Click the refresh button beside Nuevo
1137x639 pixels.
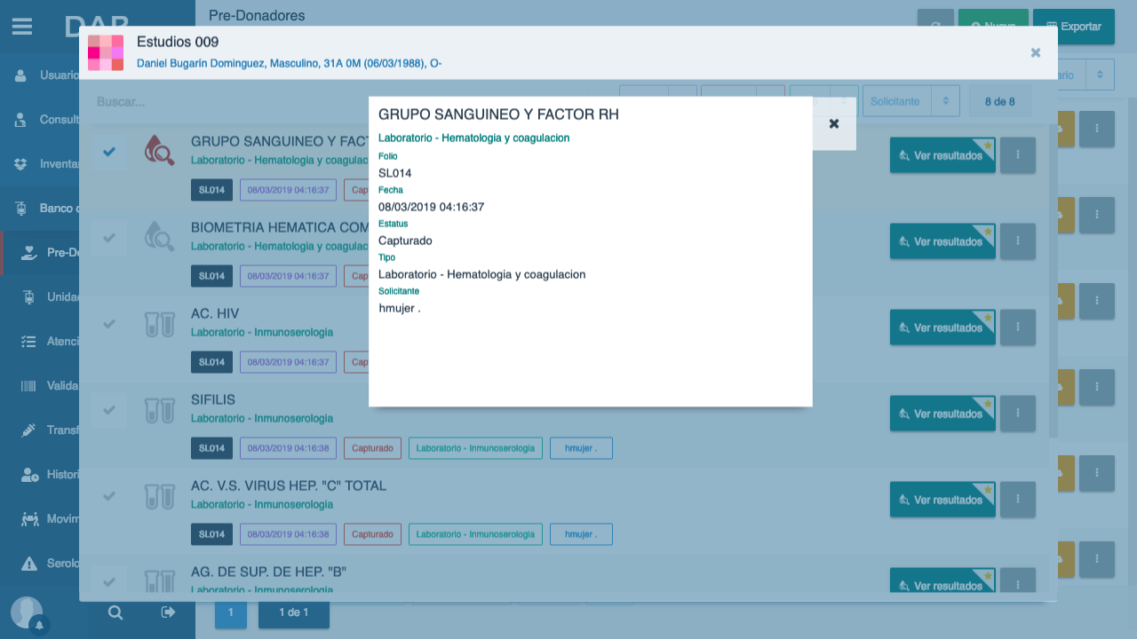[935, 27]
